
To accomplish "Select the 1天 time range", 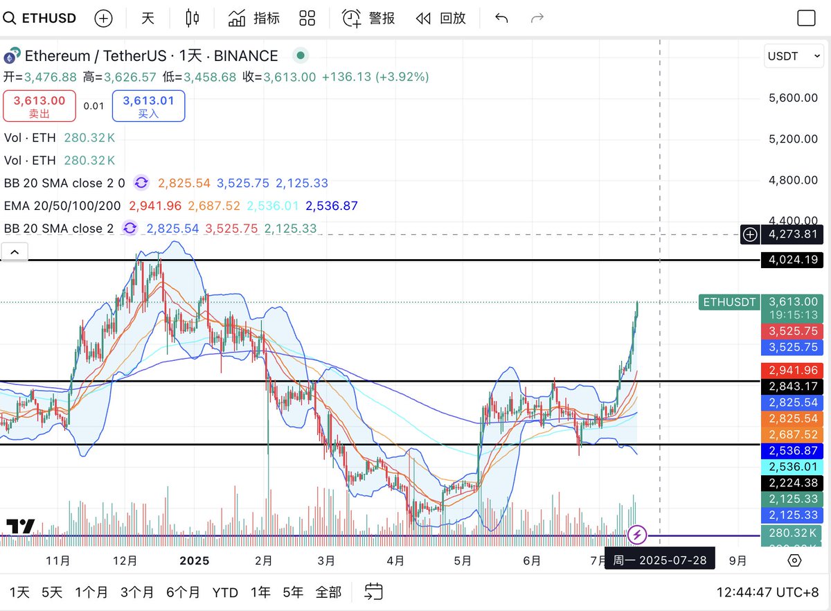I will click(19, 592).
